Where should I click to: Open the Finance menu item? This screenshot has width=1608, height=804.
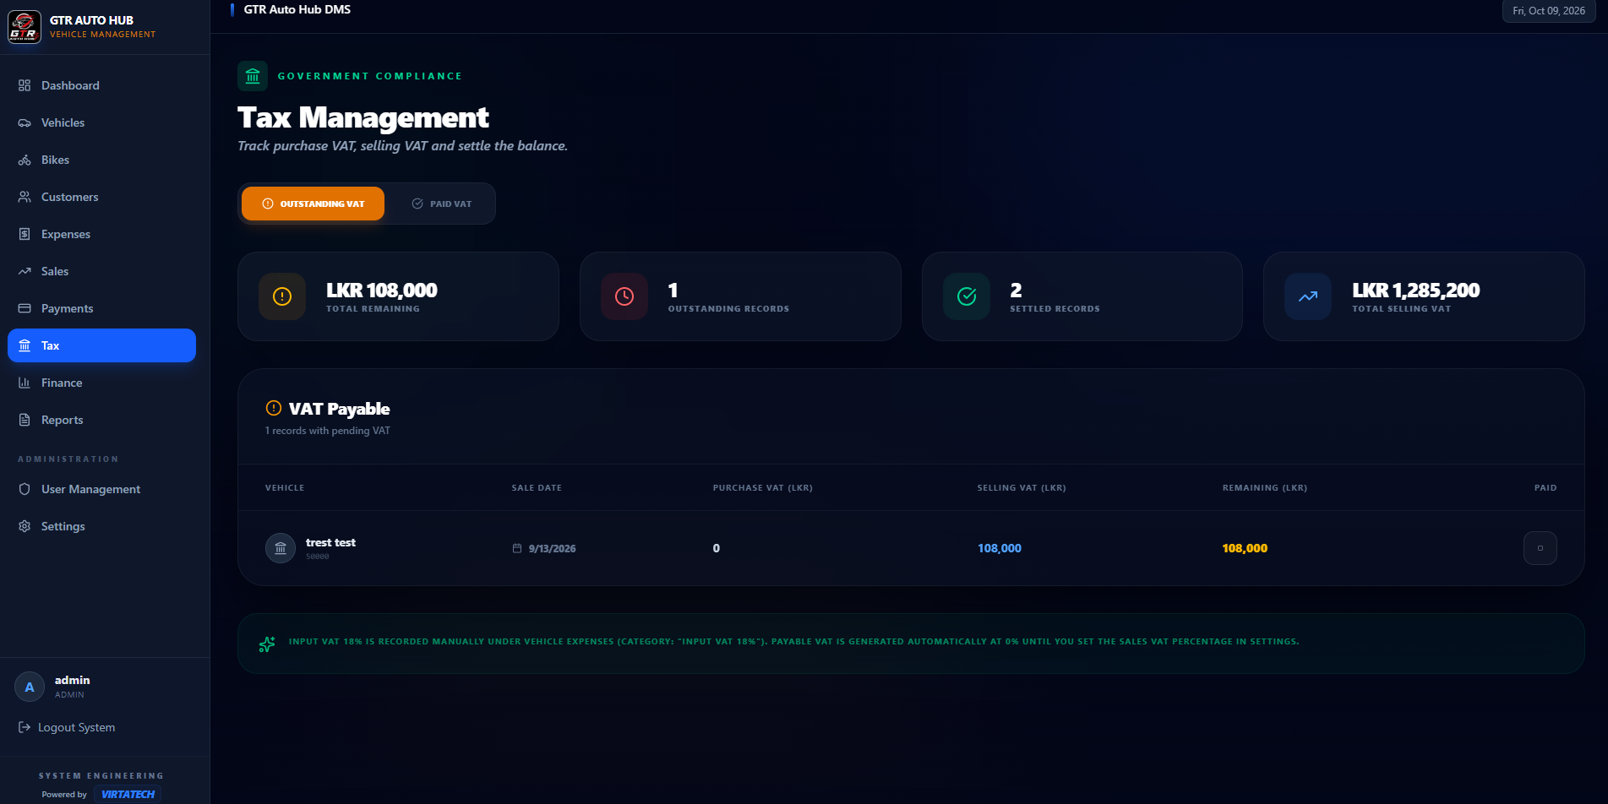101,383
